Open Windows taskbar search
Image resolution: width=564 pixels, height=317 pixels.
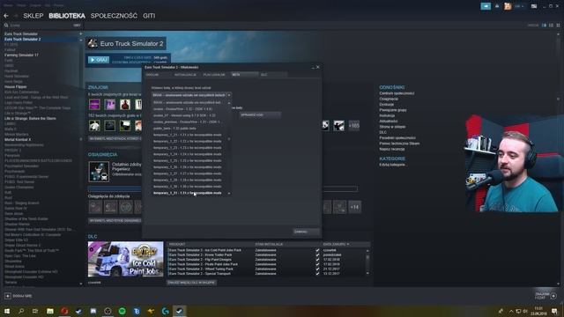[21, 311]
